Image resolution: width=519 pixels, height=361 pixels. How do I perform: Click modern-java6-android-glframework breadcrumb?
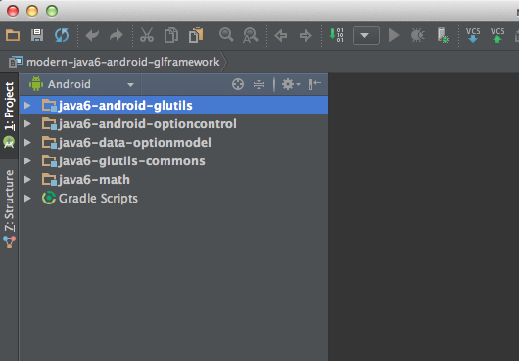tap(122, 62)
